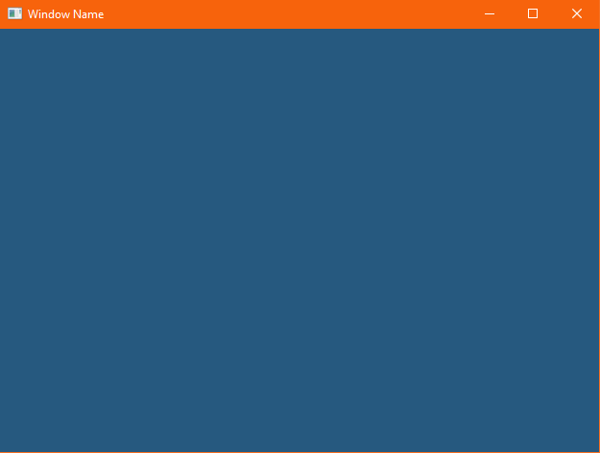Click the center of the blue canvas

tap(300, 240)
